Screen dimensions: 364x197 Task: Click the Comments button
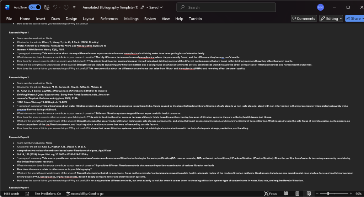[x=303, y=18]
